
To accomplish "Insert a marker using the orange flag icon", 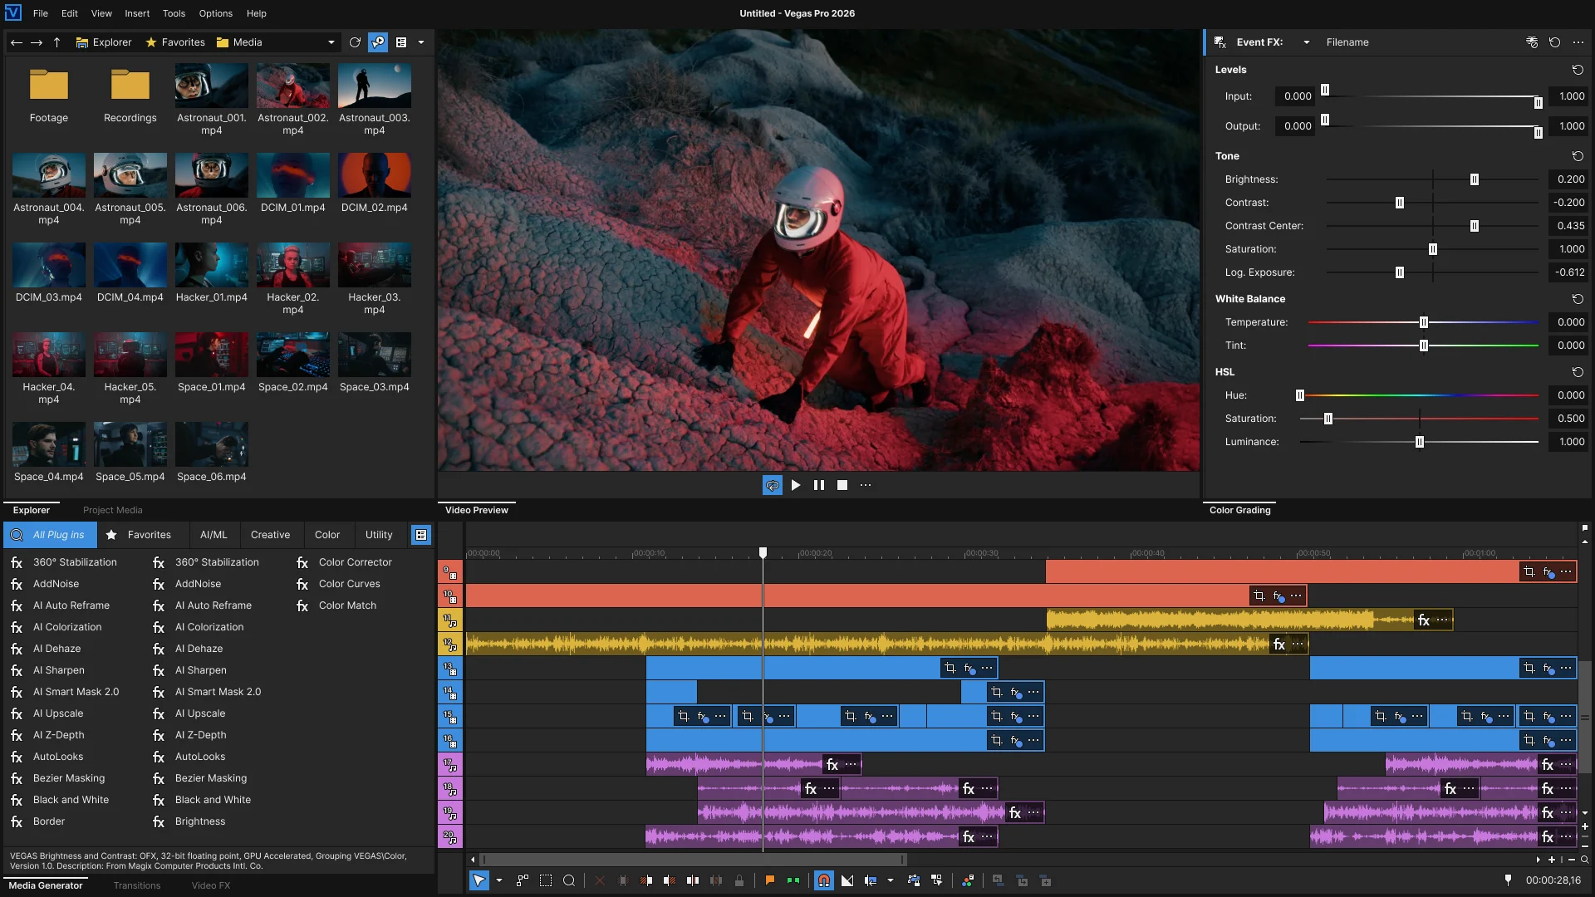I will pos(769,880).
